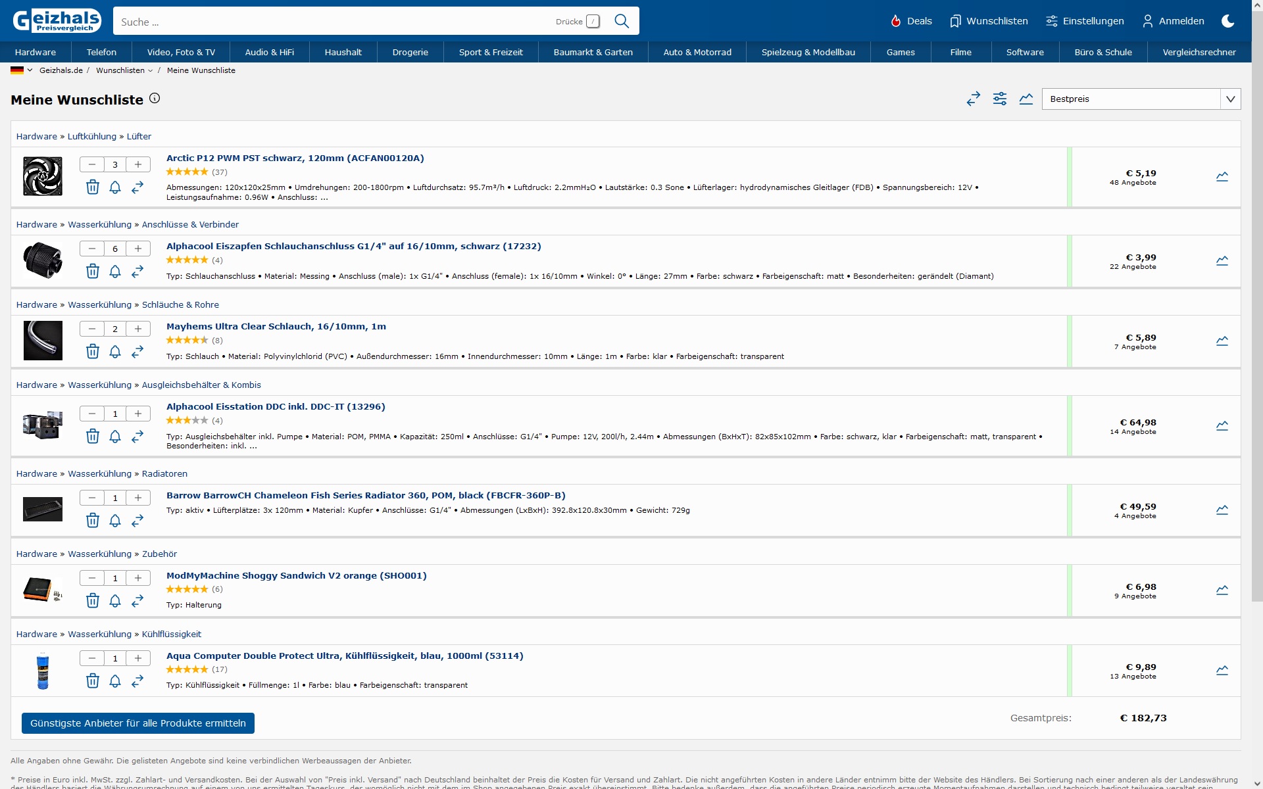Viewport: 1263px width, 789px height.
Task: Click compare arrows for Mayhems Ultra Clear Schlauch
Action: tap(137, 352)
